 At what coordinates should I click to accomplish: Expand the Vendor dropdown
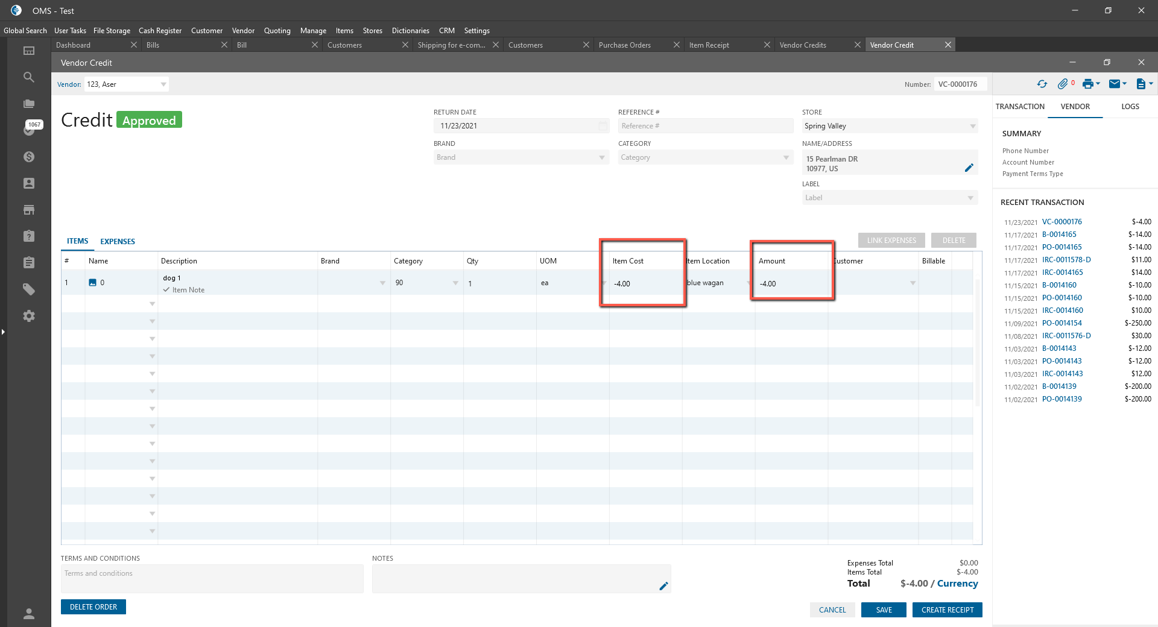click(x=163, y=84)
